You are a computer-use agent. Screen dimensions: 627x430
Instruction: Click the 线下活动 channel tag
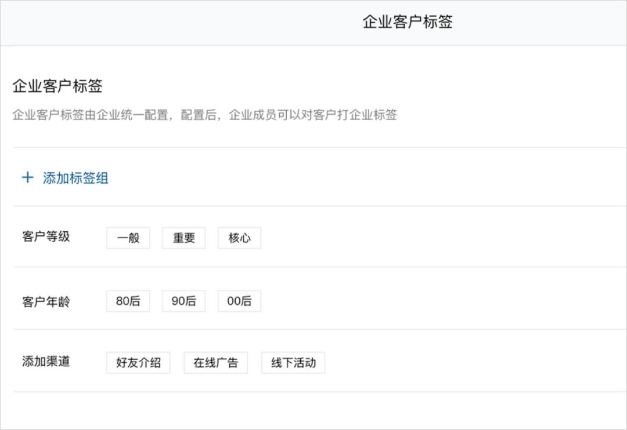tap(293, 363)
